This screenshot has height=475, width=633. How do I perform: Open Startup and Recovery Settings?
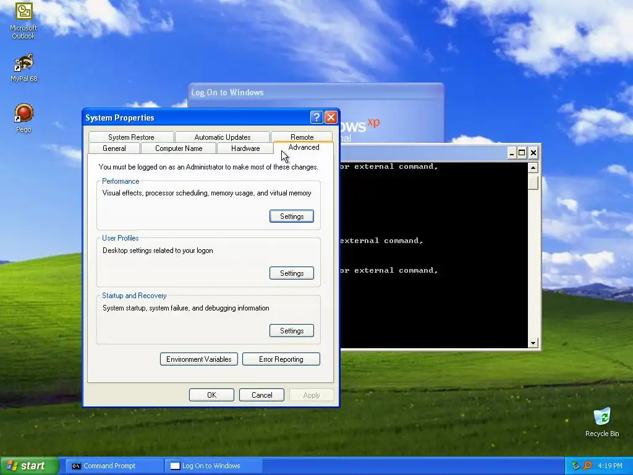292,330
